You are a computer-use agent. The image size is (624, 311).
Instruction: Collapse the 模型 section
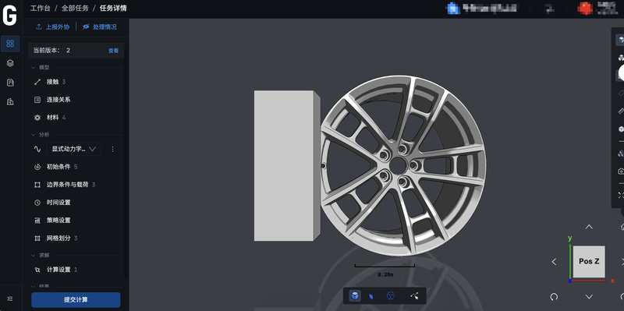[x=33, y=68]
